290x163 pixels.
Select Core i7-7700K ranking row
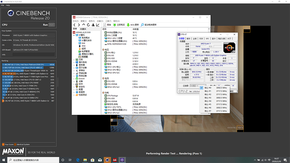pyautogui.click(x=28, y=86)
